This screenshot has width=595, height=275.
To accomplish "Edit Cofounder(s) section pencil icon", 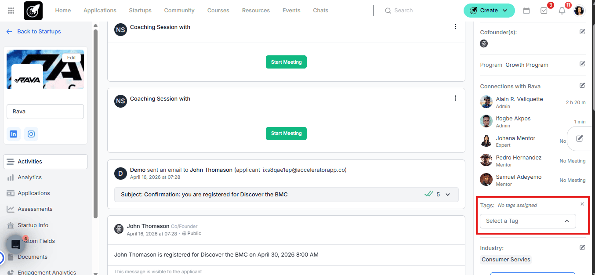I will (x=582, y=32).
